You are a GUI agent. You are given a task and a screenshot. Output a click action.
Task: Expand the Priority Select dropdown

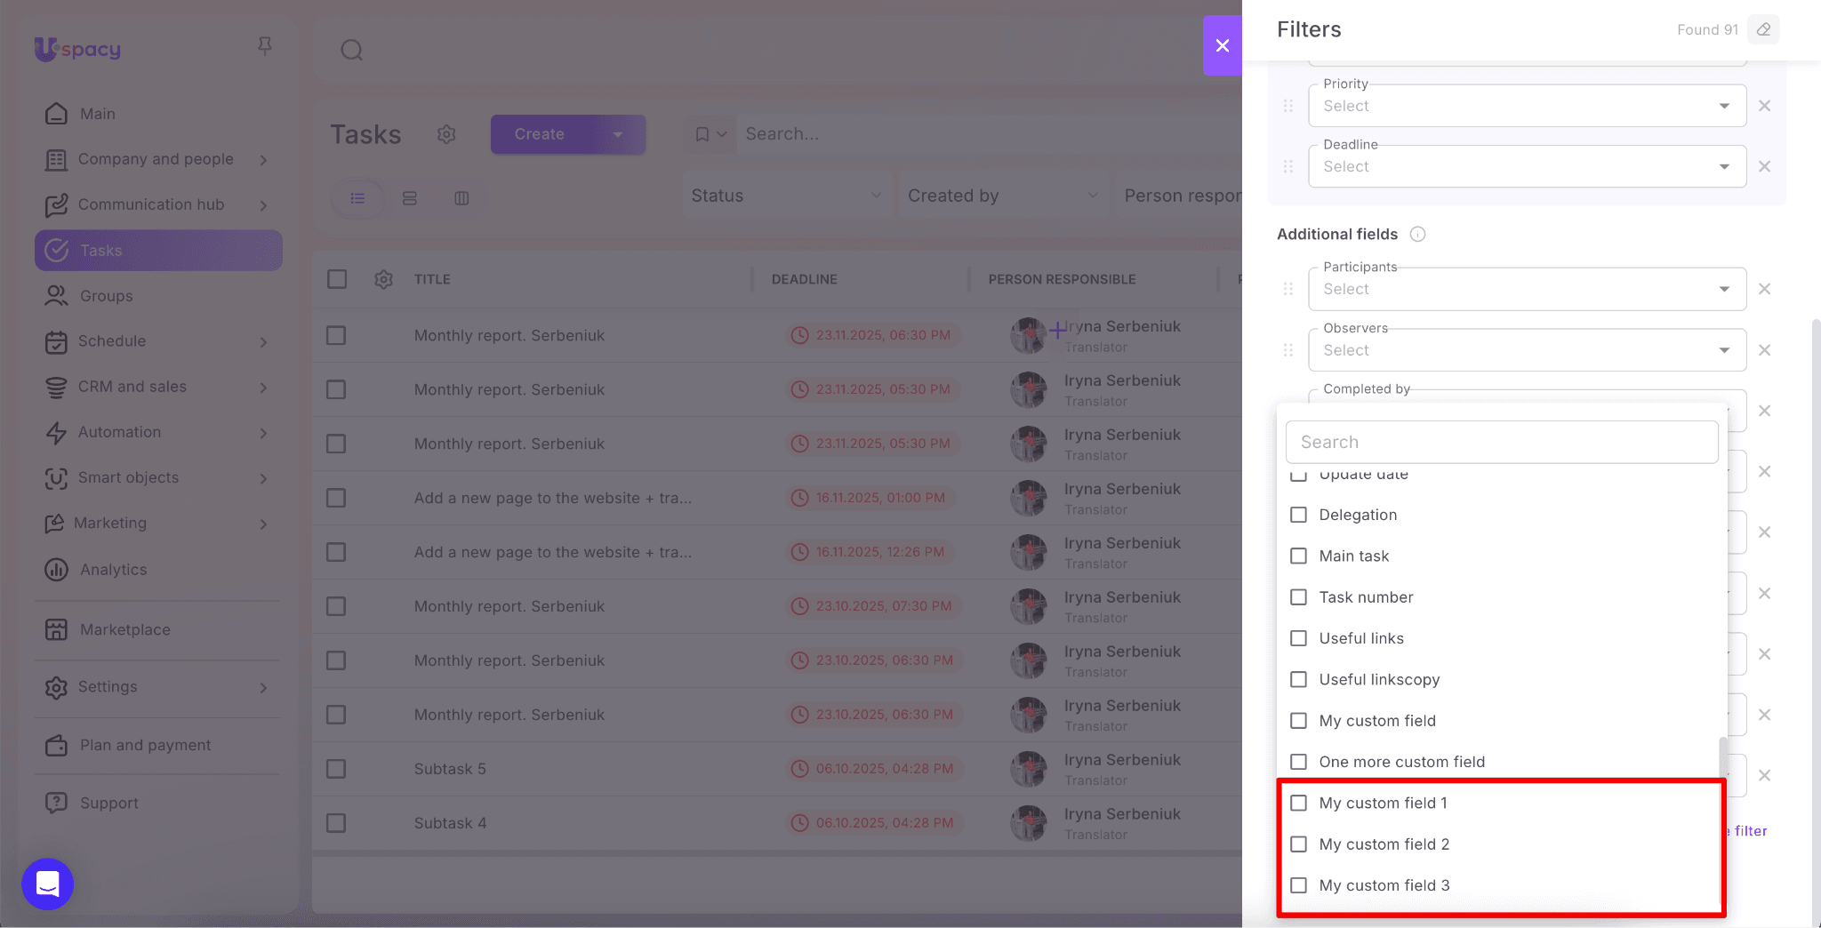click(x=1527, y=106)
